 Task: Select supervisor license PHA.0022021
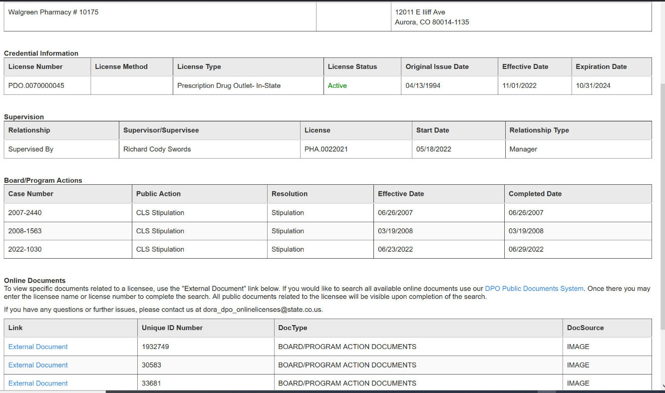(326, 149)
